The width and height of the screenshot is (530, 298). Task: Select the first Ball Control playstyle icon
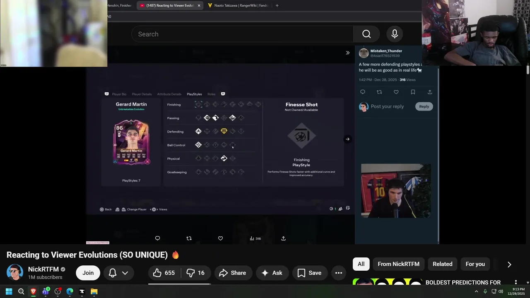coord(198,145)
